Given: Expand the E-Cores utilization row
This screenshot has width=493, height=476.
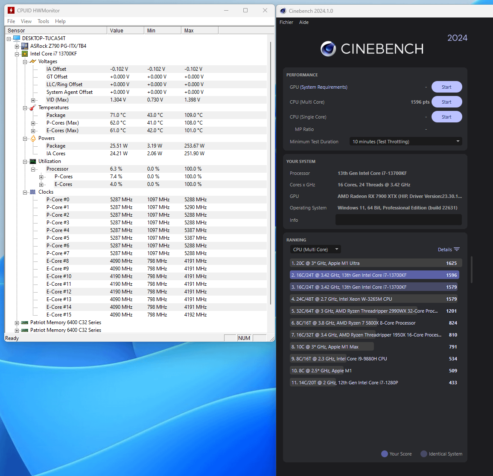Looking at the screenshot, I should pyautogui.click(x=41, y=185).
